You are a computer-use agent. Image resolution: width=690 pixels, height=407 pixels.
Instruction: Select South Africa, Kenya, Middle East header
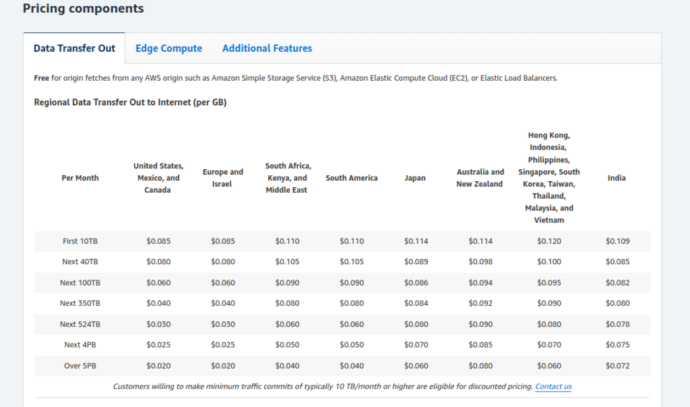tap(287, 178)
